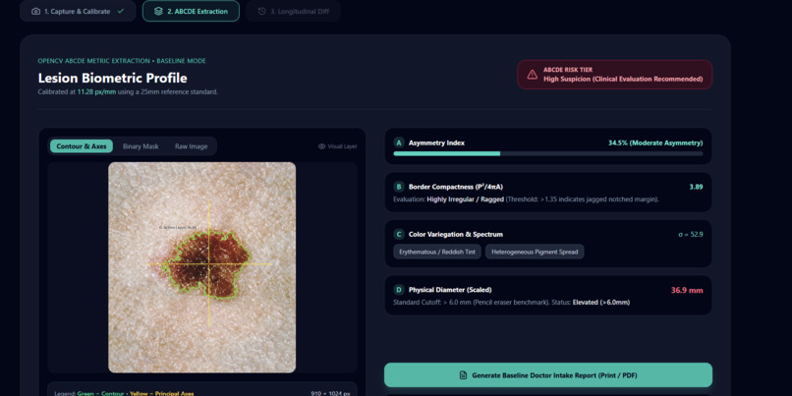This screenshot has width=792, height=396.
Task: Click the document icon on Generate Report button
Action: click(x=463, y=375)
